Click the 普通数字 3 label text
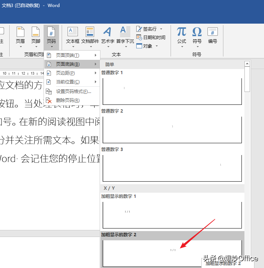The image size is (264, 268). pyautogui.click(x=112, y=150)
